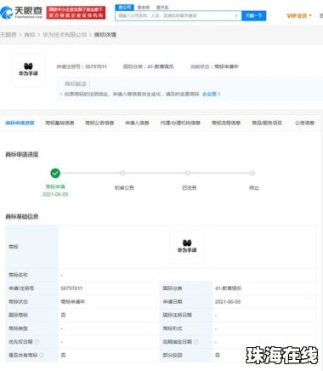Switch to 申请人信息 tab
Image resolution: width=323 pixels, height=371 pixels.
137,123
